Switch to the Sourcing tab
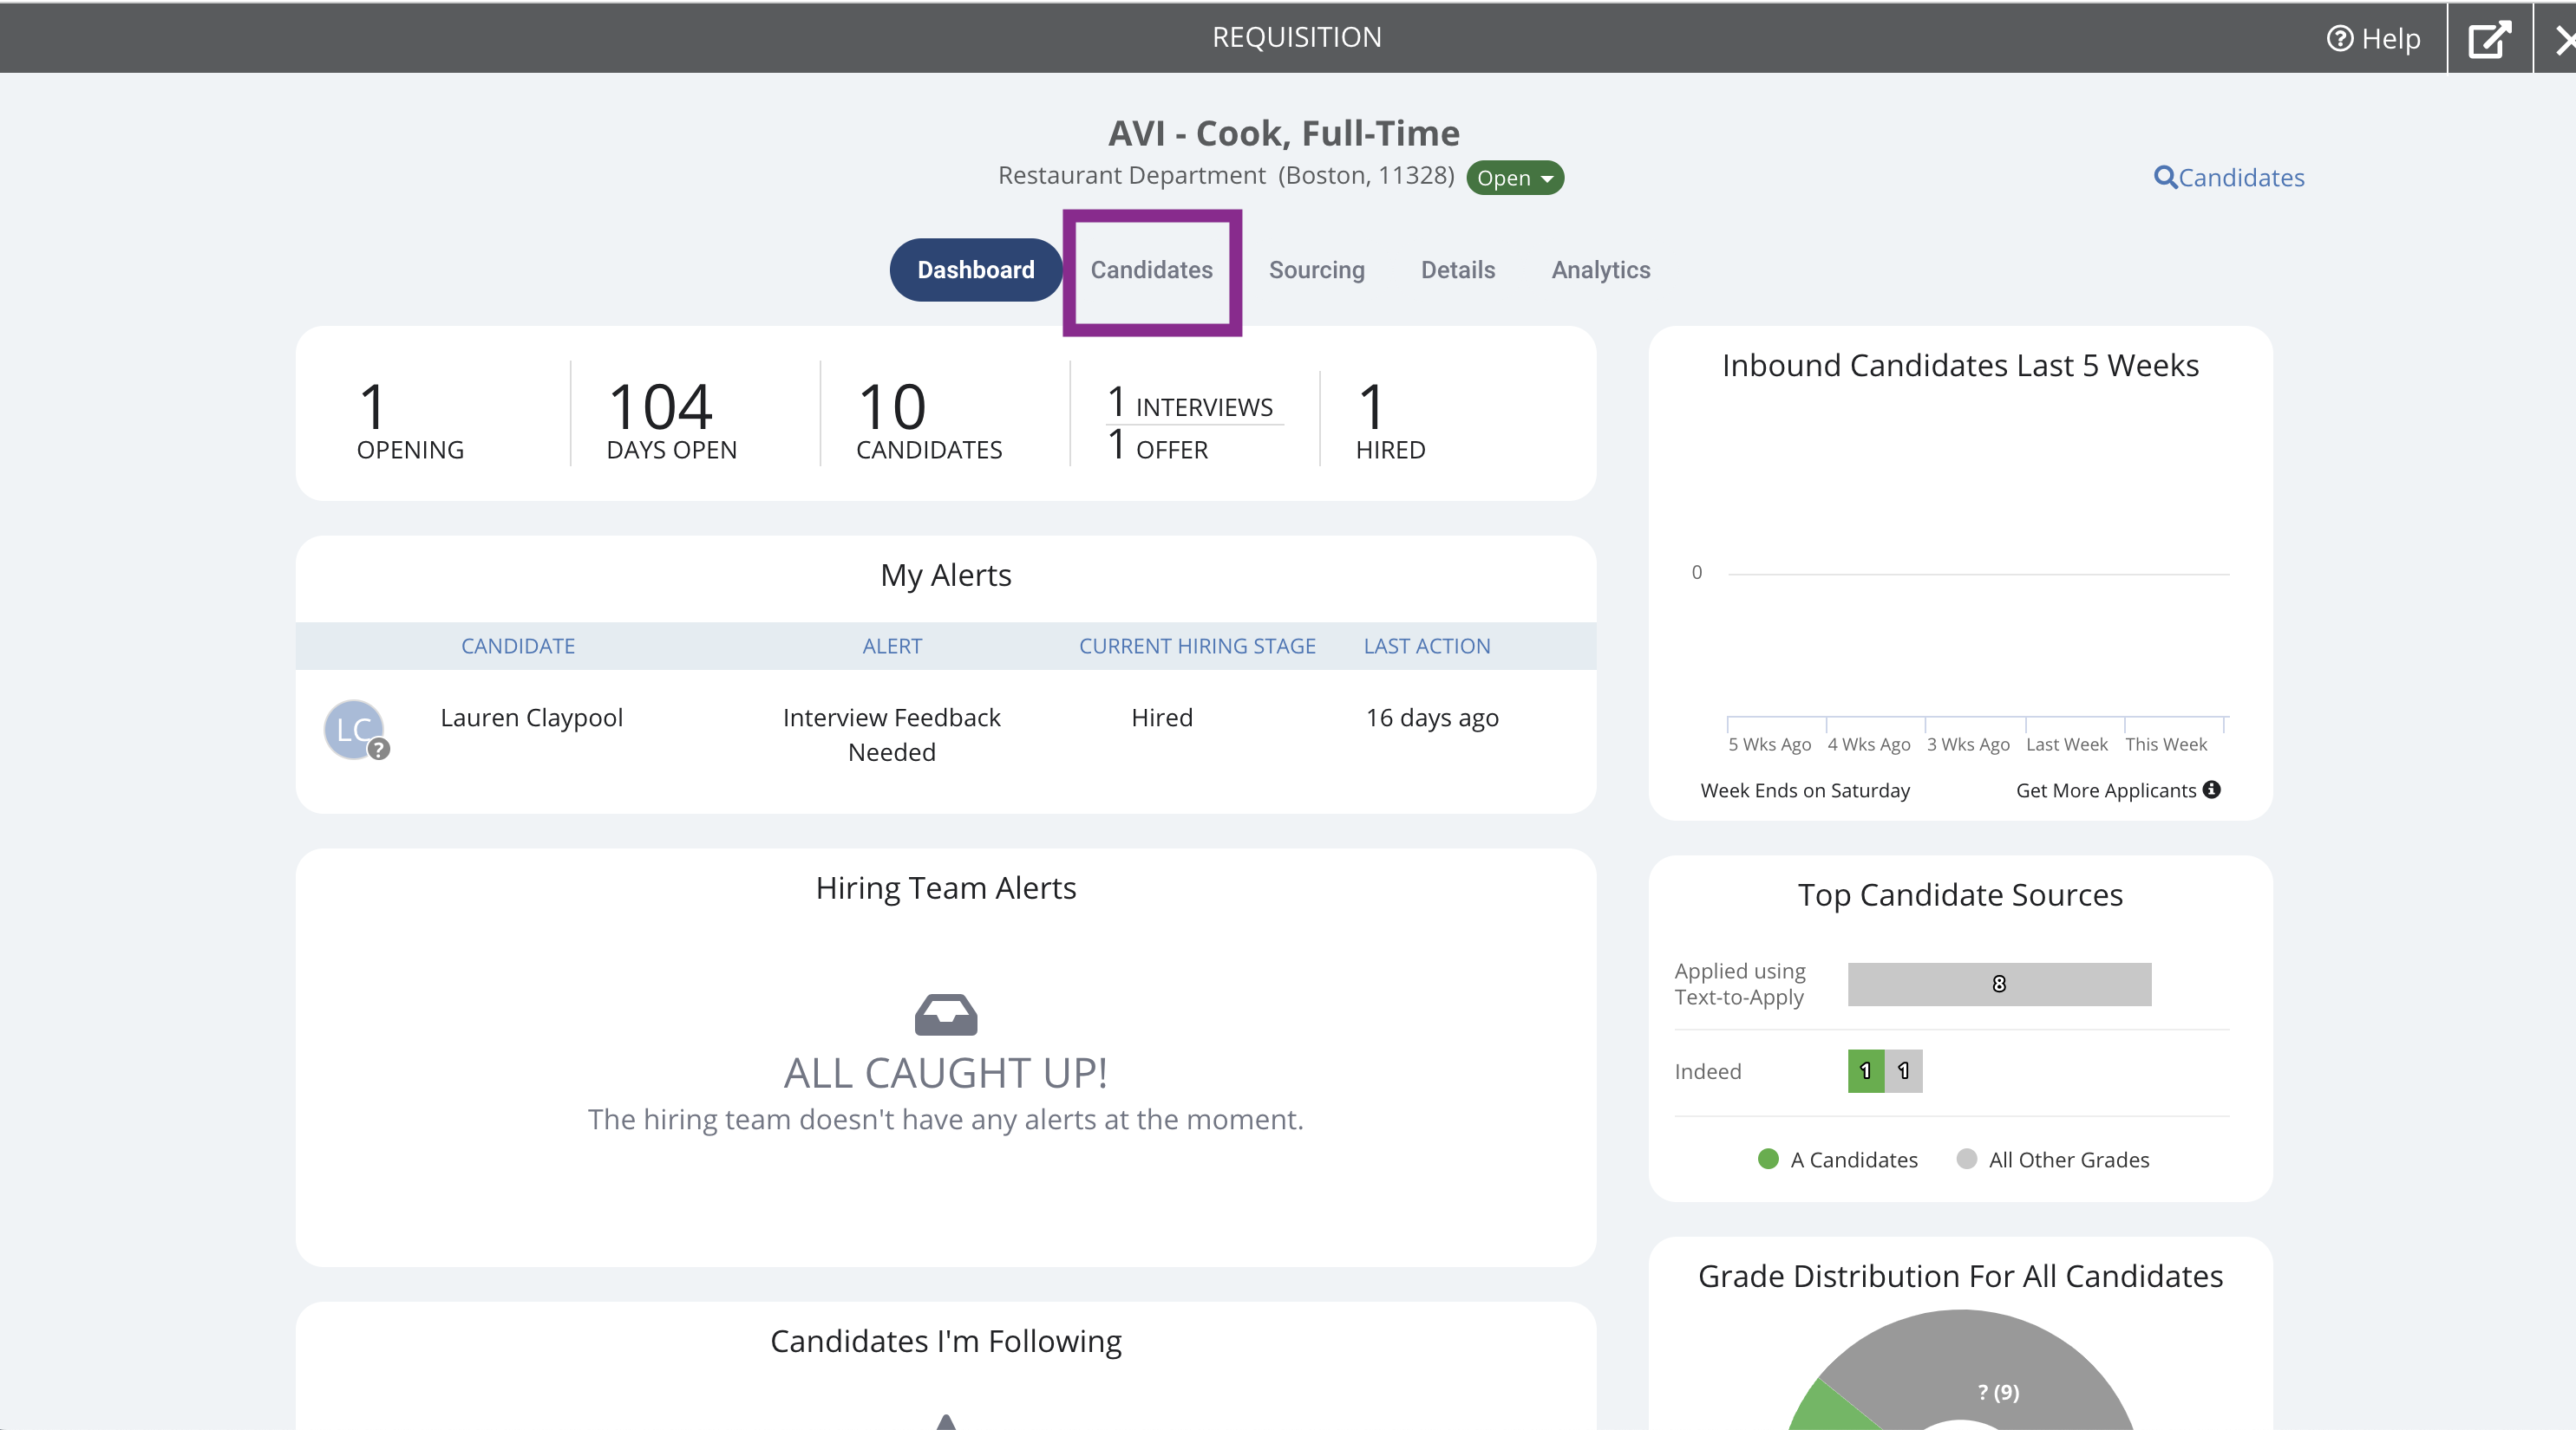Viewport: 2576px width, 1430px height. tap(1316, 270)
